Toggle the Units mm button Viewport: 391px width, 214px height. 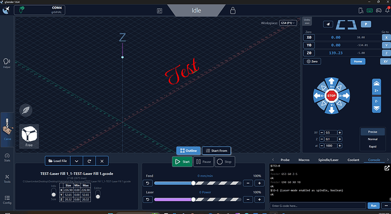pos(307,22)
